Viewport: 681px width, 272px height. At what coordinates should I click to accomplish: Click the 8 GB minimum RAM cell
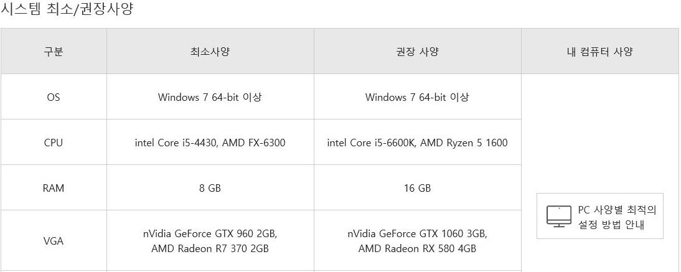210,188
